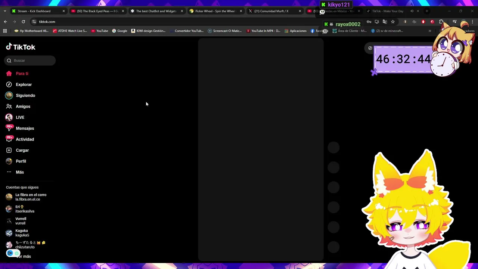This screenshot has width=478, height=269.
Task: Close the Stream - Kick Dashboard tab
Action: pos(63,11)
